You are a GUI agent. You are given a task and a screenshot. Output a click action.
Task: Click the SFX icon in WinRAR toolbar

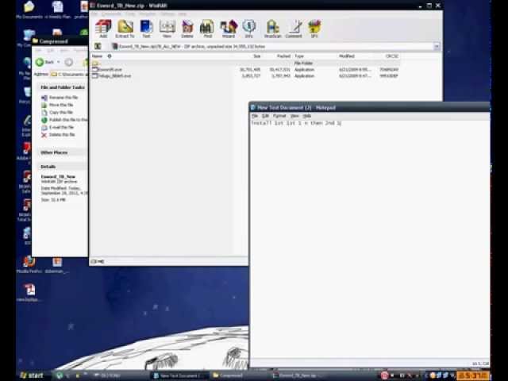coord(314,29)
